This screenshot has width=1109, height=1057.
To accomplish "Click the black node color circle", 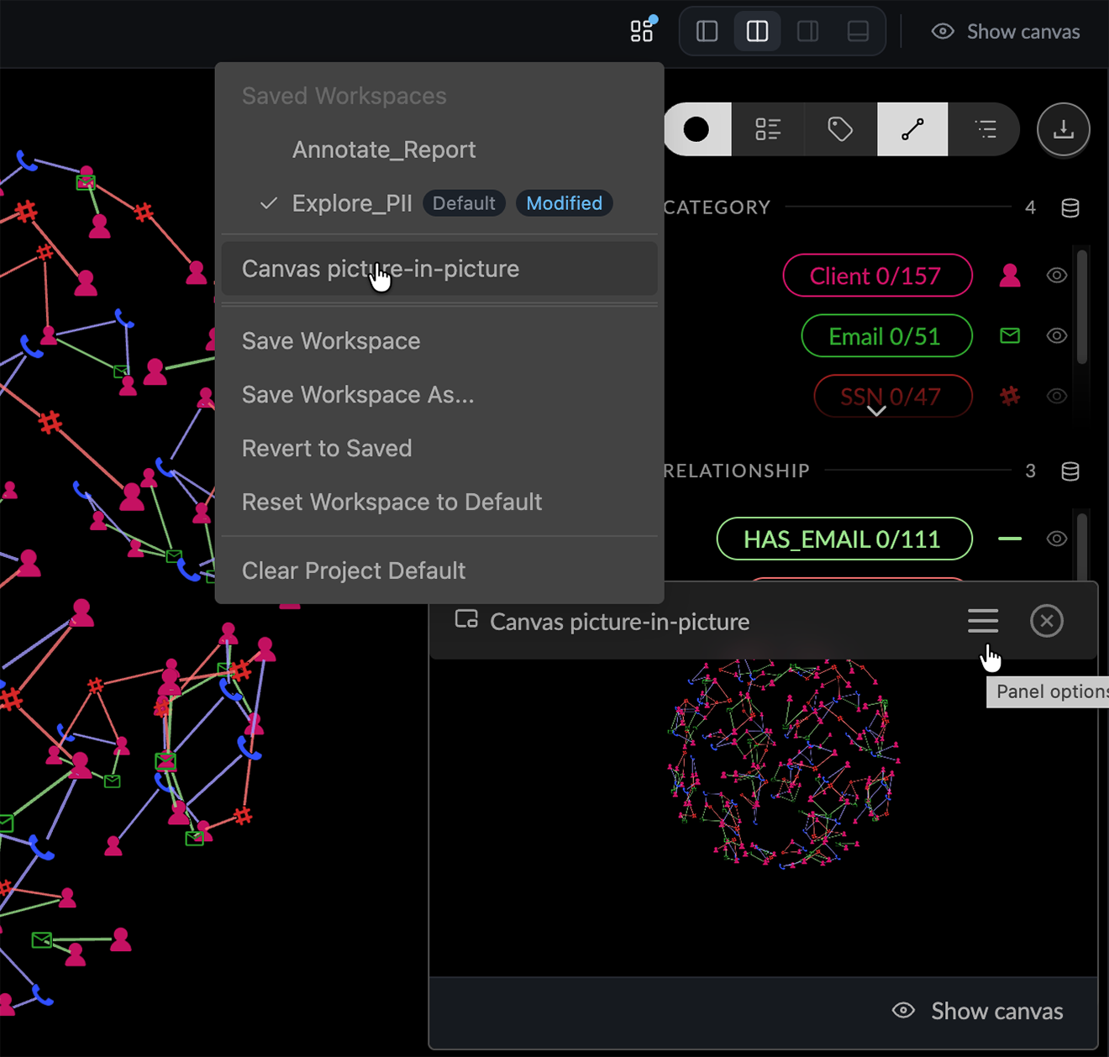I will (696, 129).
